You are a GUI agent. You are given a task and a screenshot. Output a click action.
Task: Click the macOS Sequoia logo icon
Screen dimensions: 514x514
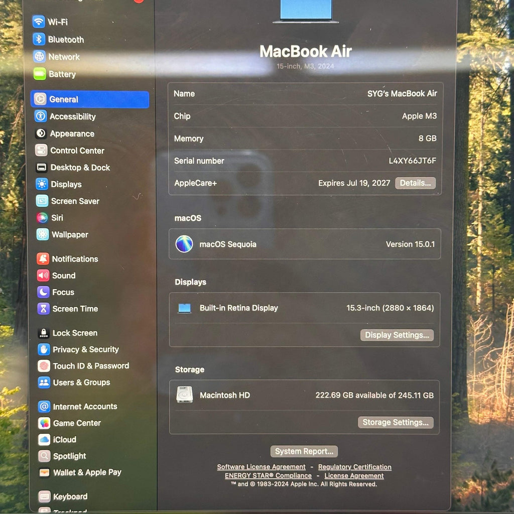point(184,244)
